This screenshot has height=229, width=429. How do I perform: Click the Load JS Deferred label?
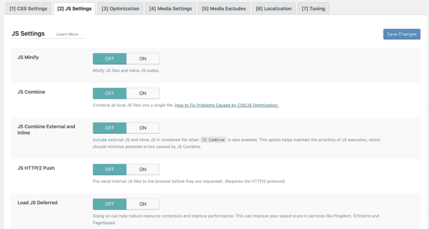[37, 203]
